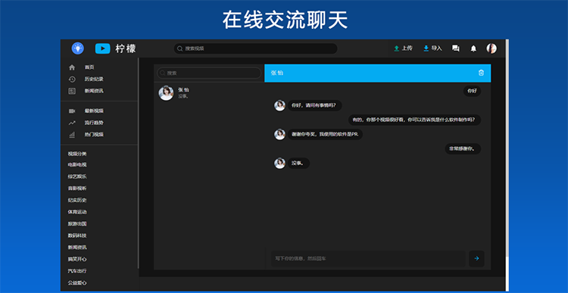Select the 搞笑开心 category
The width and height of the screenshot is (568, 293).
(x=77, y=260)
